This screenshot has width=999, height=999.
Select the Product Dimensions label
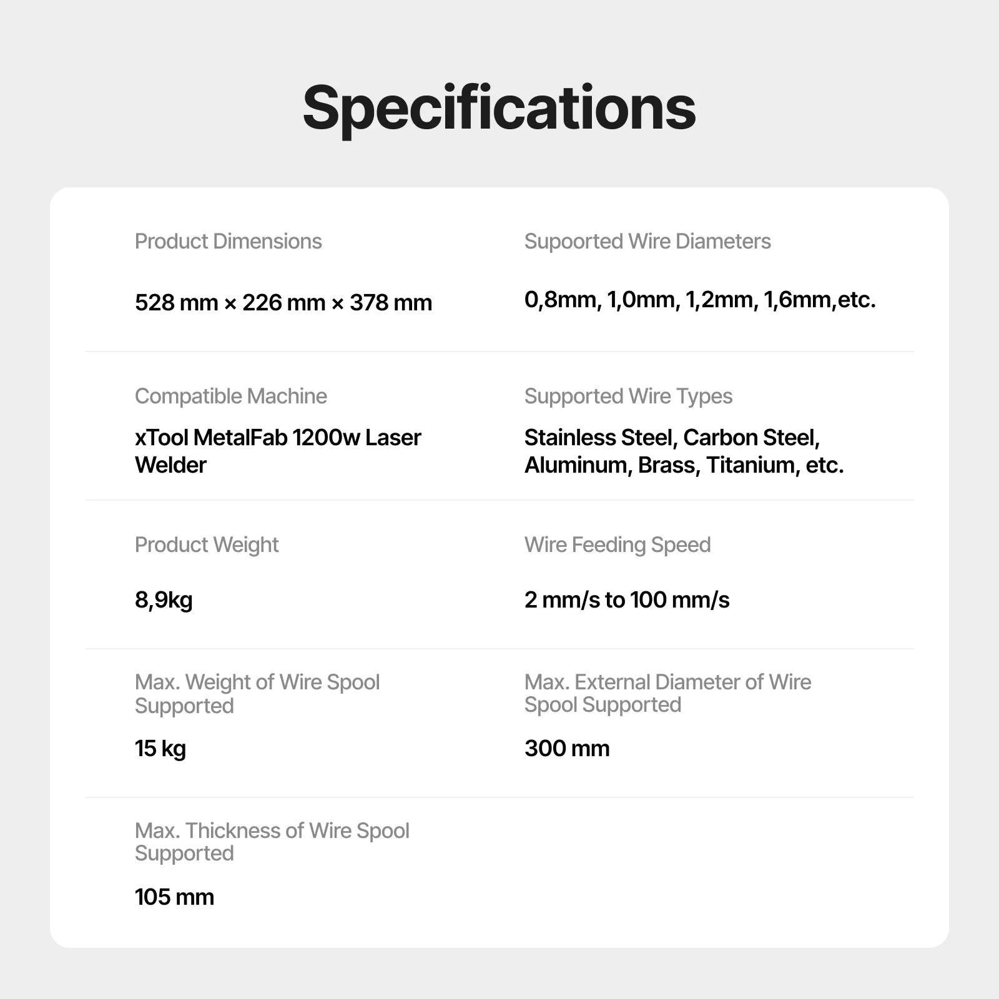(229, 242)
